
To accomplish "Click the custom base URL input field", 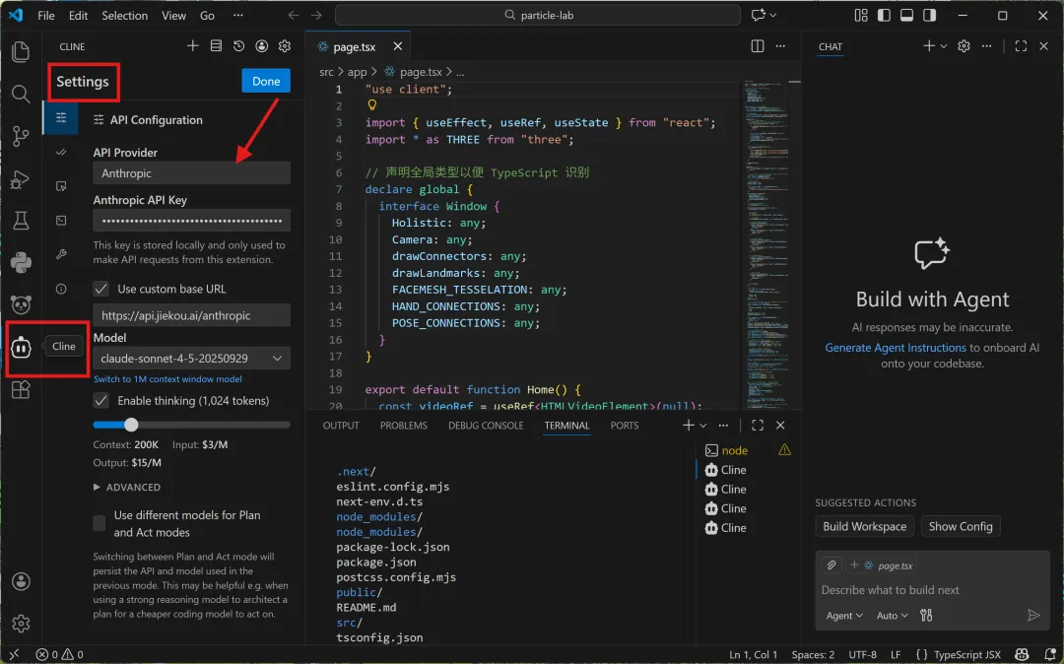I will click(x=191, y=315).
